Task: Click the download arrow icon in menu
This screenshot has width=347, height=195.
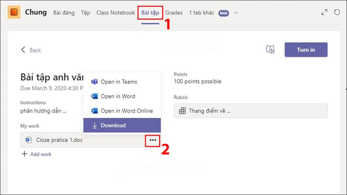Action: pos(95,126)
